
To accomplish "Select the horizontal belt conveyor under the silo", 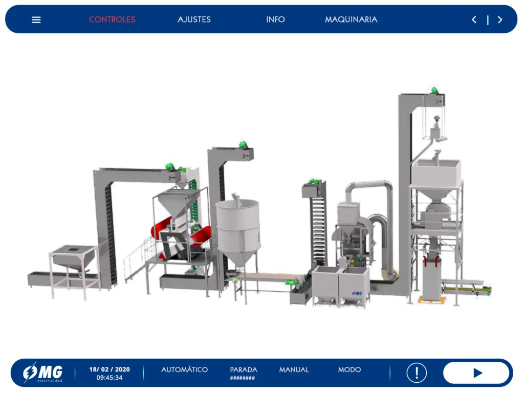I will click(x=267, y=278).
